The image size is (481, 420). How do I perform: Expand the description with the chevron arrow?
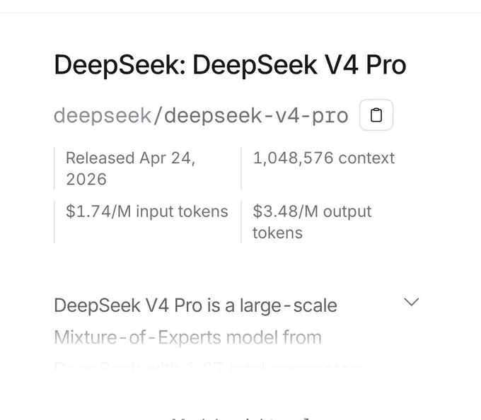tap(412, 302)
